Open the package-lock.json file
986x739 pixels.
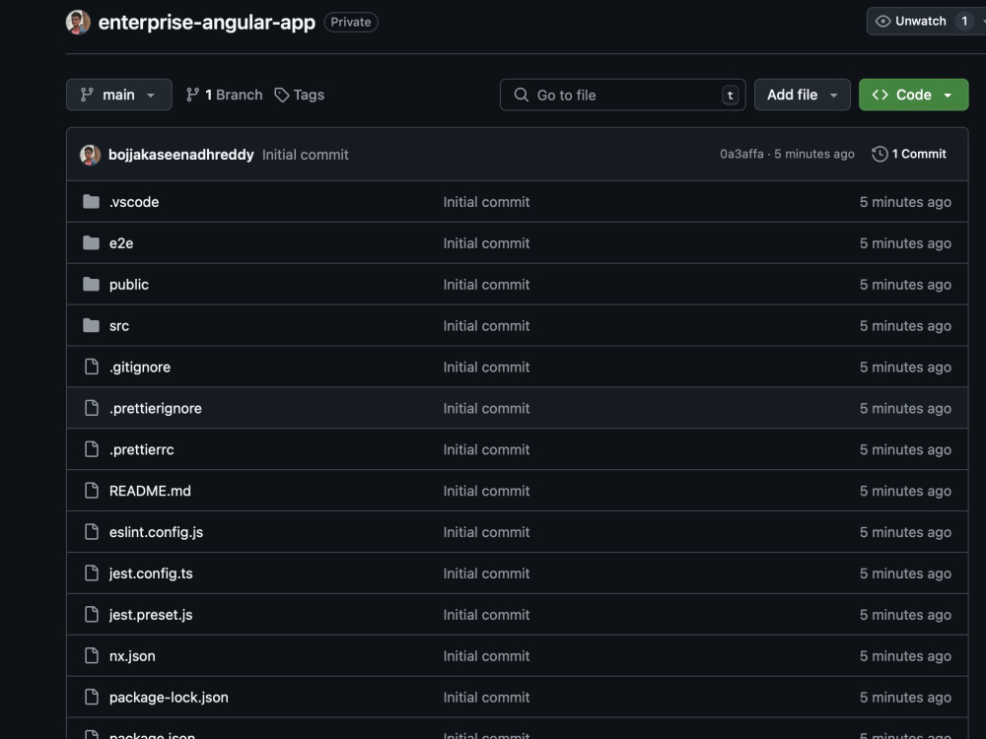[x=169, y=698]
